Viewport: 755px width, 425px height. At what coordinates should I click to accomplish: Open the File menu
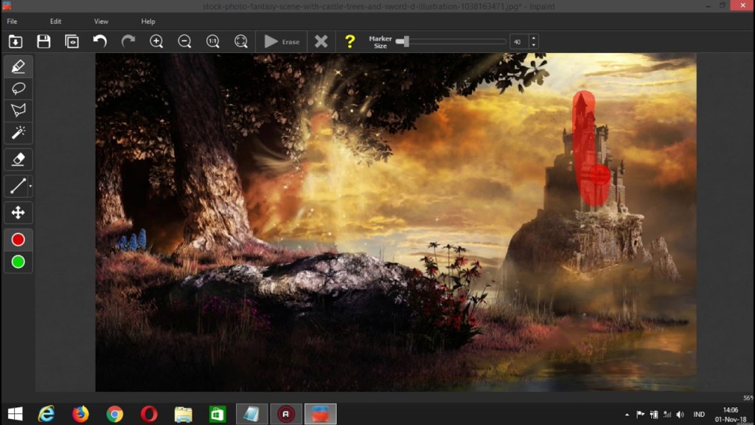tap(12, 21)
